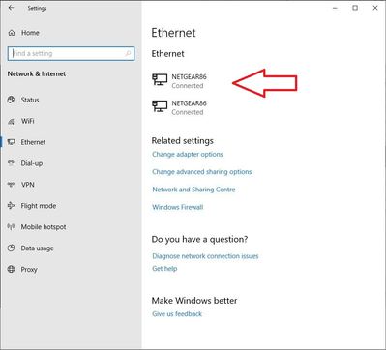Image resolution: width=386 pixels, height=350 pixels.
Task: Click the second NETGEAR86 network computer icon
Action: click(x=160, y=106)
